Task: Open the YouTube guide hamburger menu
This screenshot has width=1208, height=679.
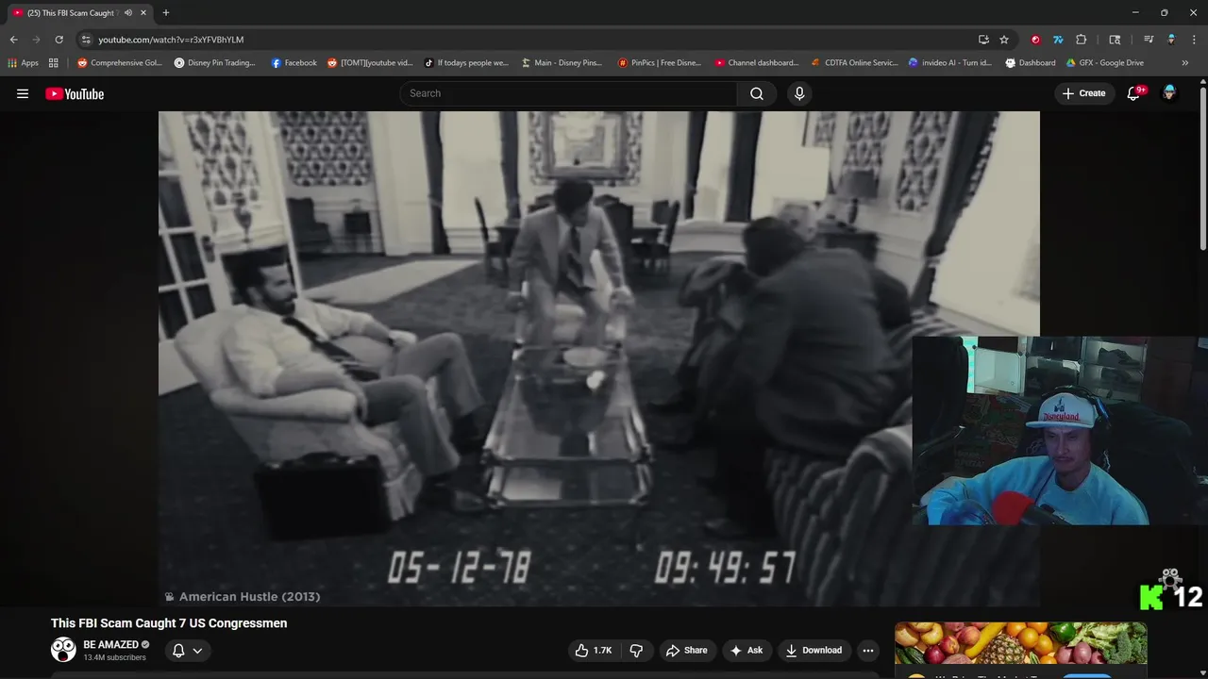Action: coord(23,93)
